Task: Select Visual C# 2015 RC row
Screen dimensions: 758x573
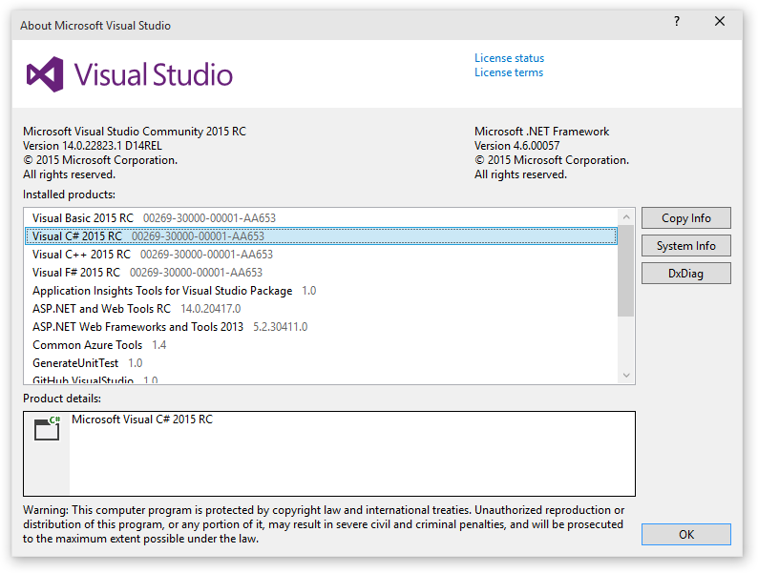Action: (321, 236)
